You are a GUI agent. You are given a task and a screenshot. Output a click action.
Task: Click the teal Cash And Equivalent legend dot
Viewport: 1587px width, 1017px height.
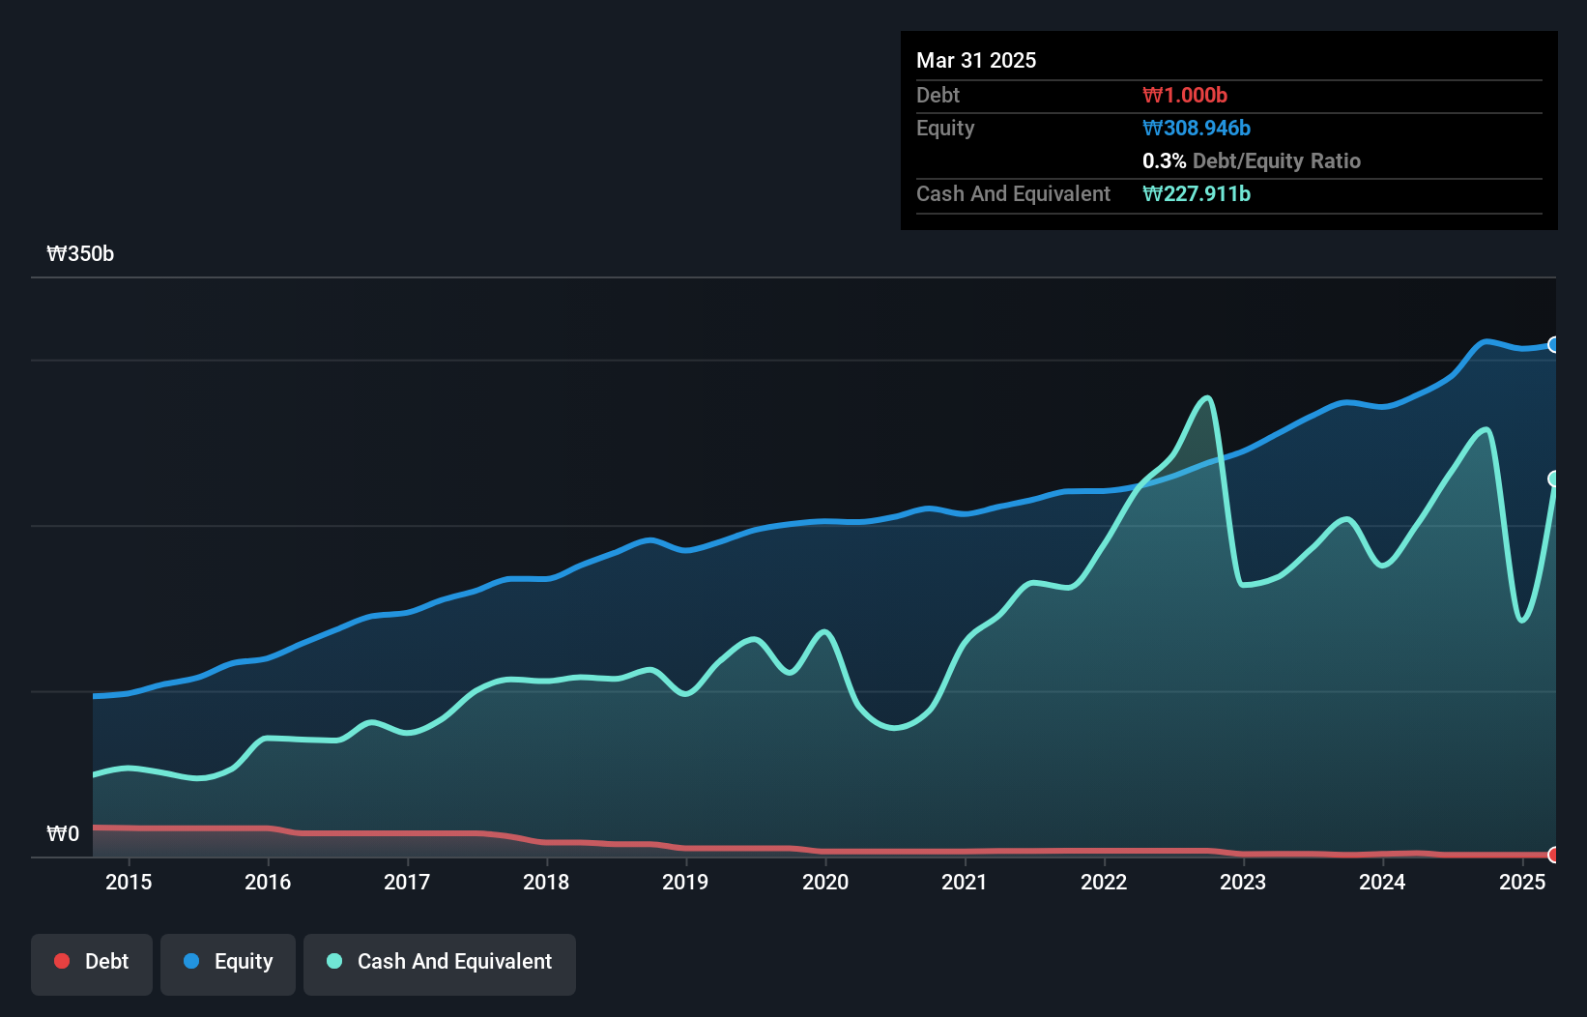tap(334, 961)
